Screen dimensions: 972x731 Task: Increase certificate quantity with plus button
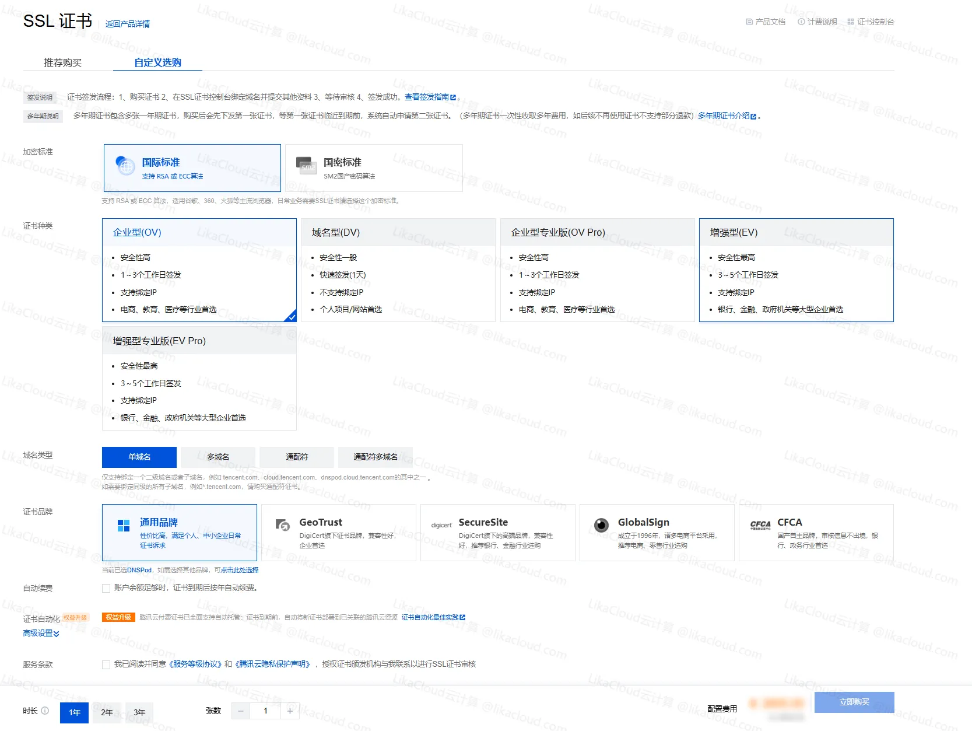click(x=290, y=711)
